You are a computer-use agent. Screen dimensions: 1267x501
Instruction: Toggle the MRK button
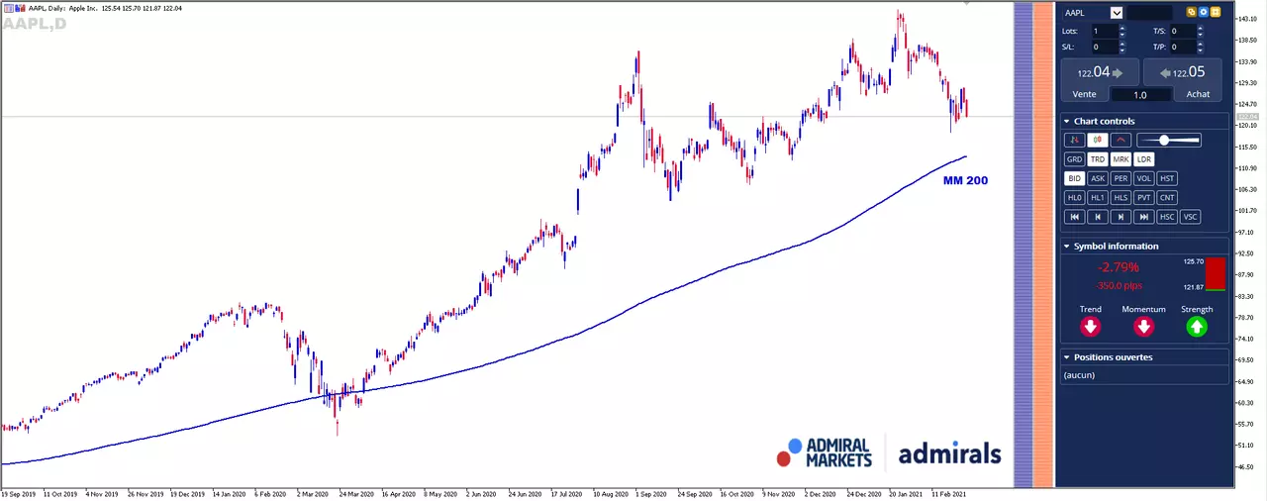click(1121, 159)
